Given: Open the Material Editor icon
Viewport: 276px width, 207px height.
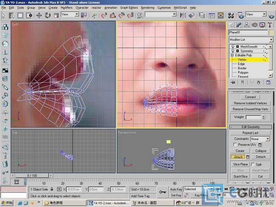Looking at the screenshot, I should 231,15.
